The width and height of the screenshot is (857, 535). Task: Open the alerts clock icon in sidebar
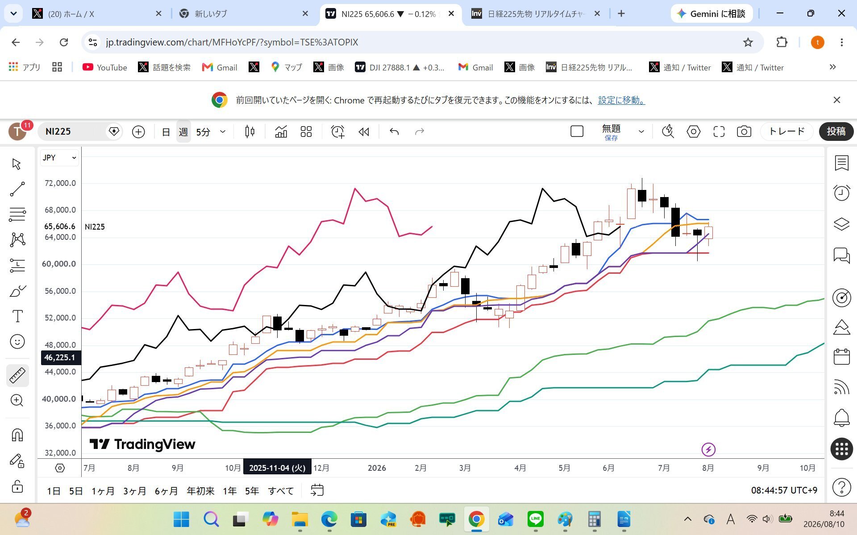point(841,193)
